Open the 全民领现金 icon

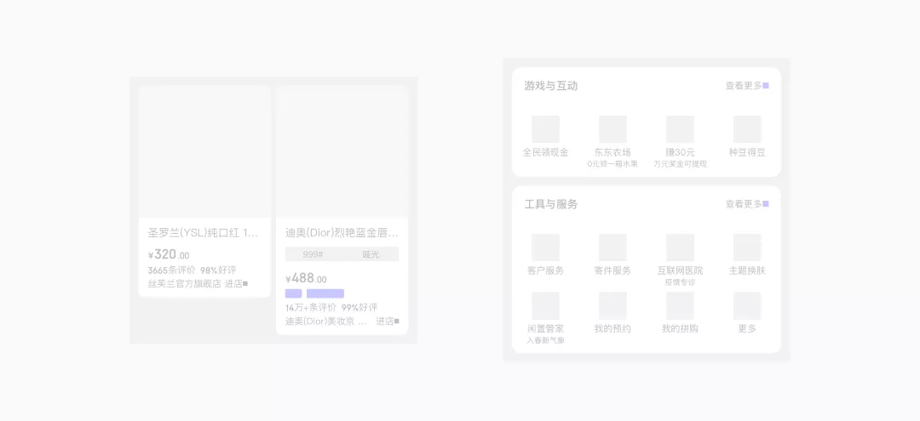point(545,128)
